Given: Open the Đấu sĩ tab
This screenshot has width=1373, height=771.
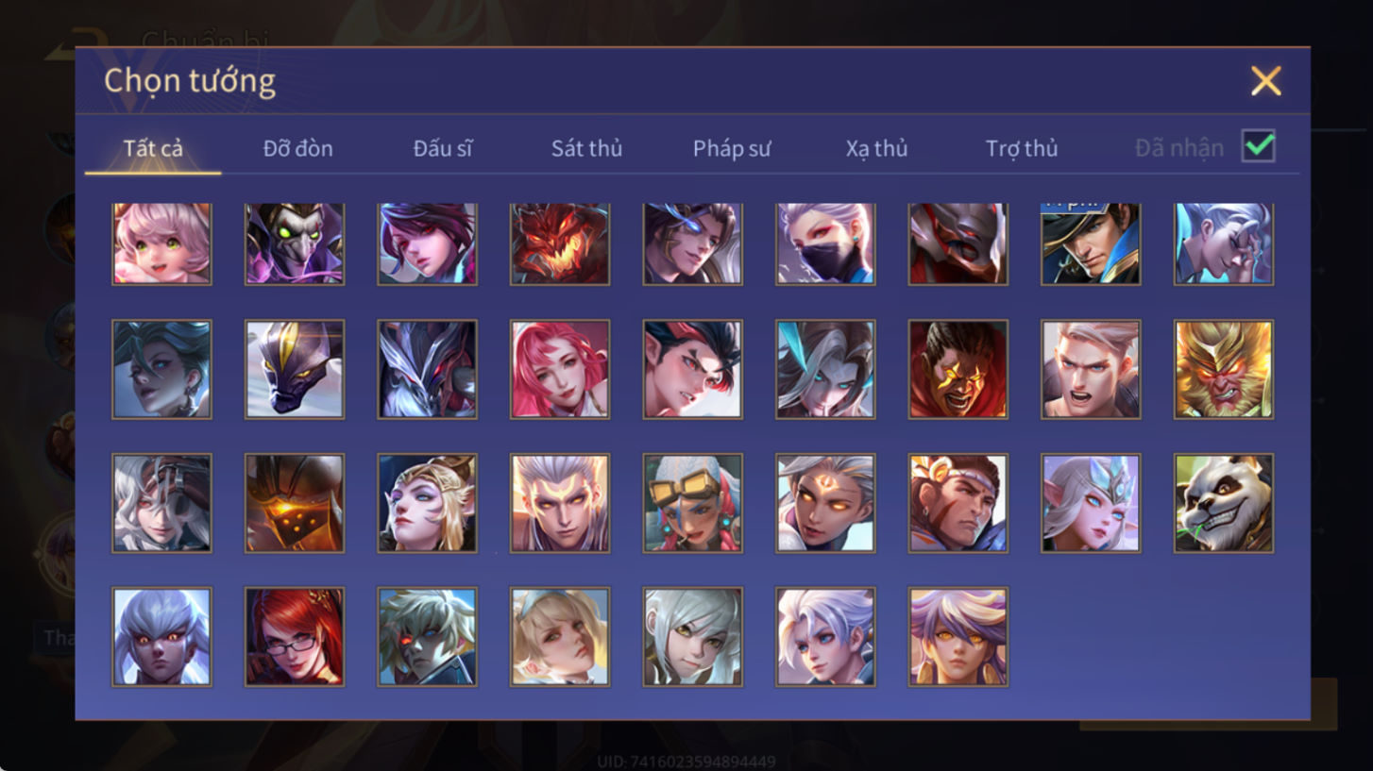Looking at the screenshot, I should 443,148.
